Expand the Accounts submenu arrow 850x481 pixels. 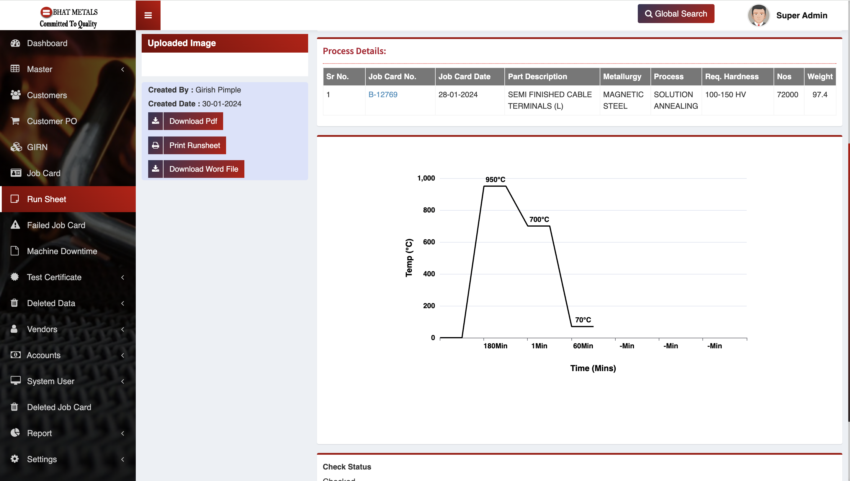click(x=122, y=355)
